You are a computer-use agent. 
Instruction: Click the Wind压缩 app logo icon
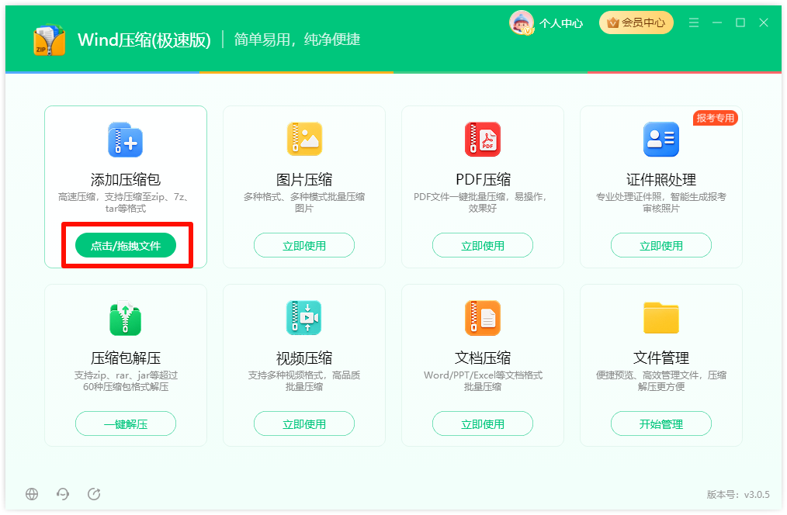pyautogui.click(x=49, y=40)
